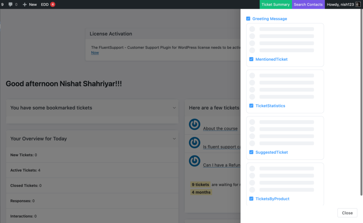Click the Active Tickets: 4 row
Screen dimensions: 363x223
click(x=92, y=170)
